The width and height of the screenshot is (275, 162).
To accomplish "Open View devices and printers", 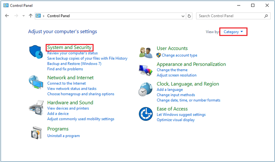I will click(68, 108).
